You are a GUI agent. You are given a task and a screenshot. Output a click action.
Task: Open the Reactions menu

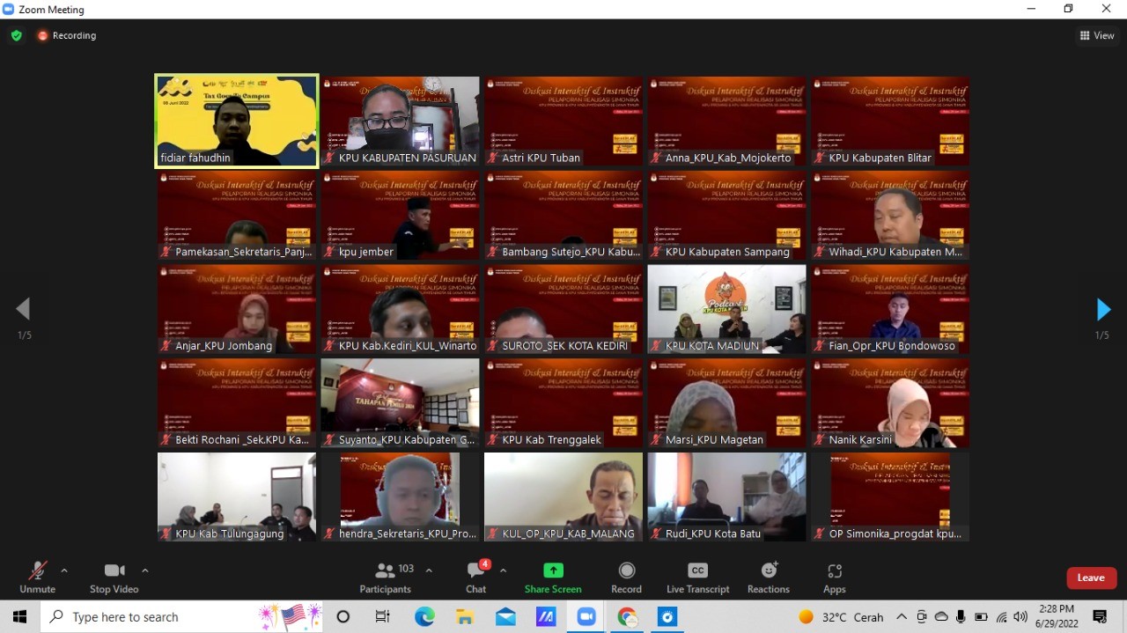click(769, 578)
